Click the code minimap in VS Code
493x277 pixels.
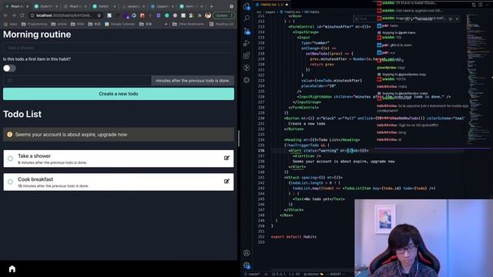(x=478, y=80)
